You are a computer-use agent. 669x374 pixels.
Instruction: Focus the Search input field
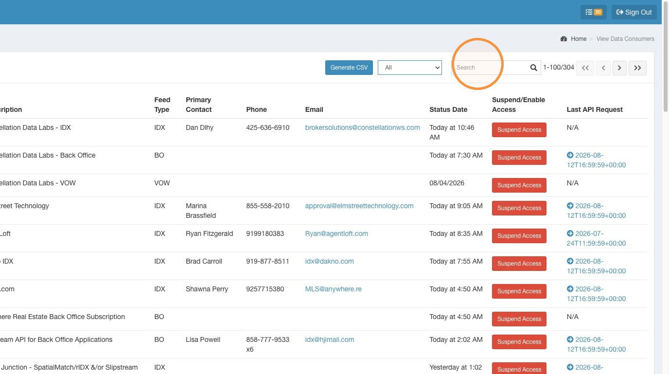tap(490, 68)
